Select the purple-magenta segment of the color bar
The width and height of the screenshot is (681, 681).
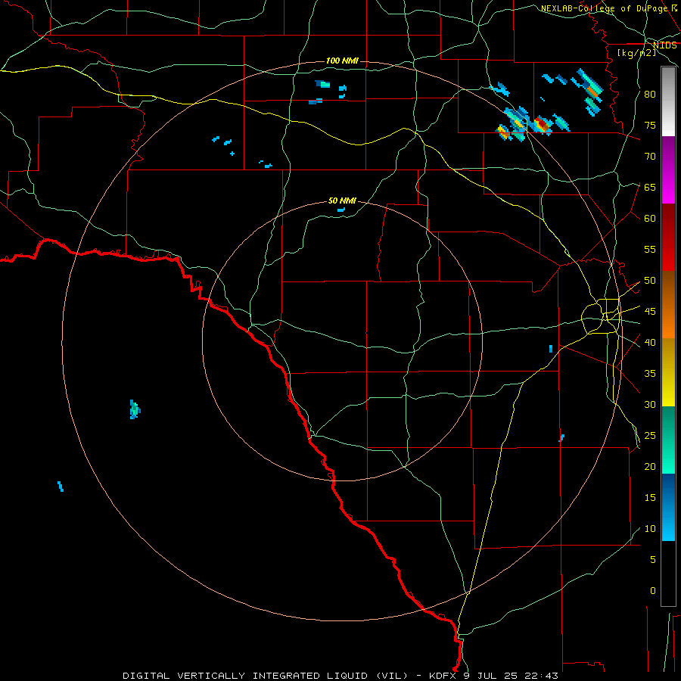[x=668, y=170]
